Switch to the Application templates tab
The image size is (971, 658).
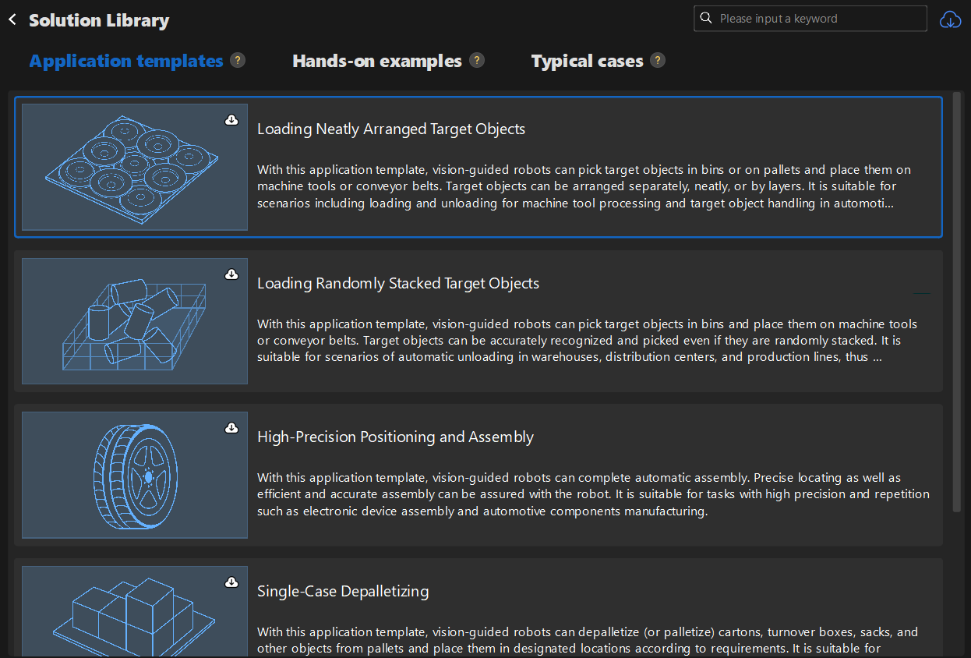126,61
